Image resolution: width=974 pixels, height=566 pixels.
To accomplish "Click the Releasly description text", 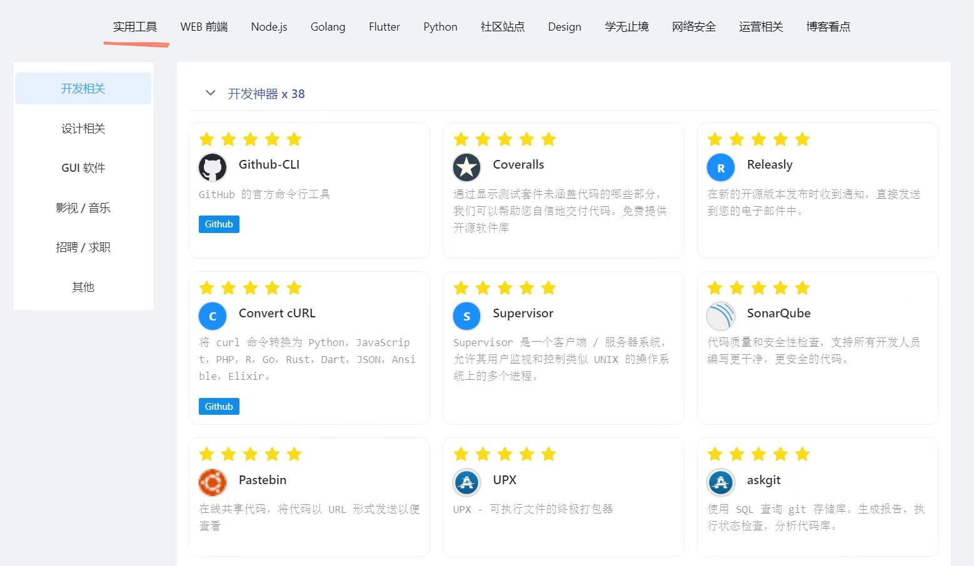I will click(813, 202).
